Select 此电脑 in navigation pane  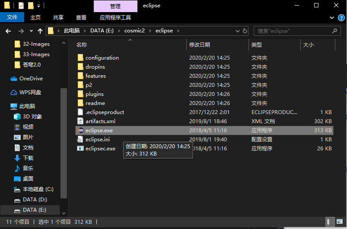pyautogui.click(x=23, y=106)
